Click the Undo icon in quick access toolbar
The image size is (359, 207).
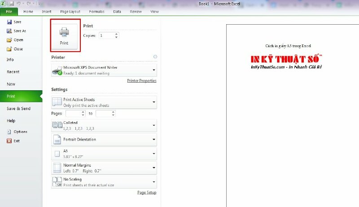(18, 4)
